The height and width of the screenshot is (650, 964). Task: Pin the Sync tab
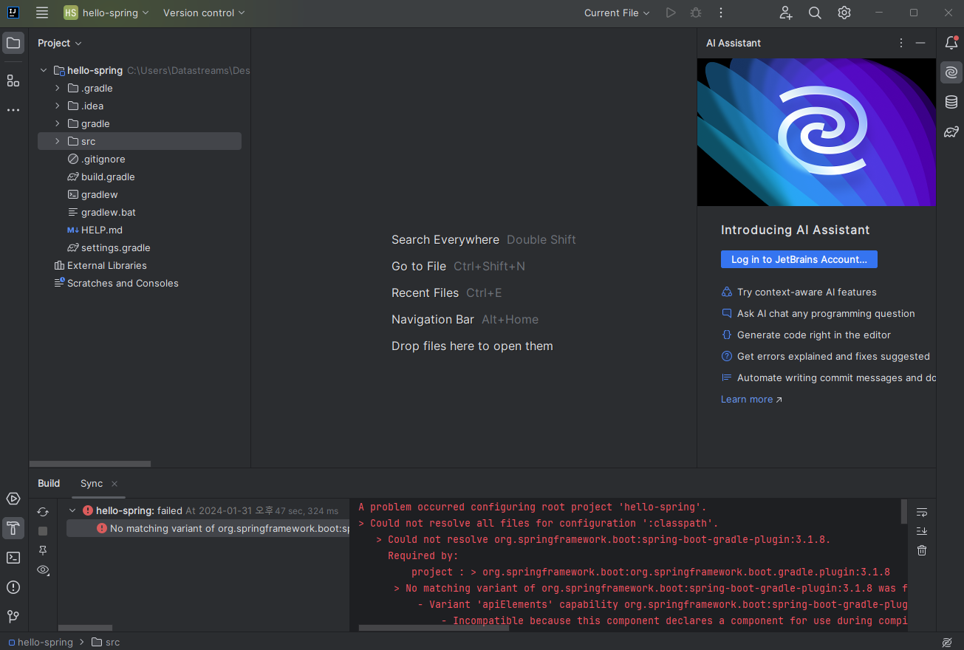click(43, 550)
